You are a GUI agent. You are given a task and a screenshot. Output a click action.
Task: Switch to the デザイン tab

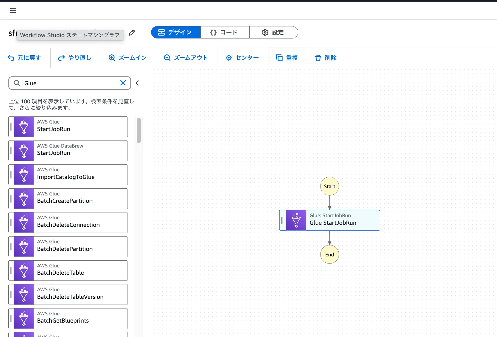click(175, 32)
